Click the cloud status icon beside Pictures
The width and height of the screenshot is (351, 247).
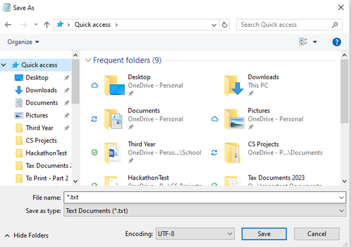214,119
